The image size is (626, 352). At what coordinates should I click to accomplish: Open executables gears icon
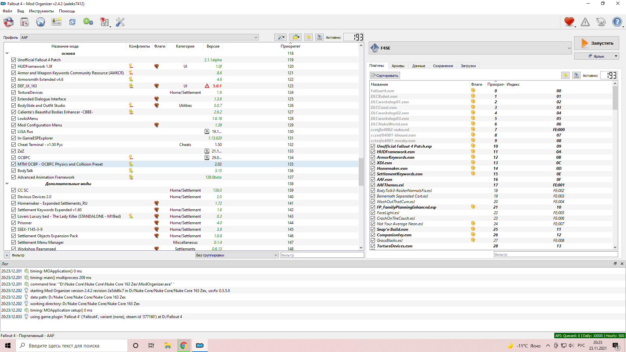pos(88,22)
